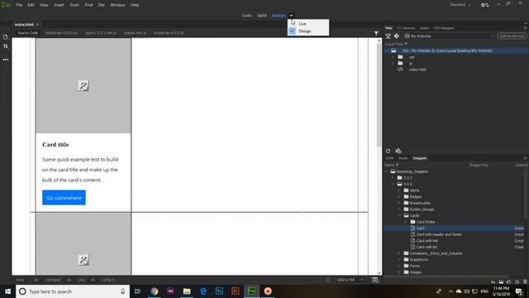Open Adobe XD from the taskbar
This screenshot has width=529, height=298.
(170, 291)
